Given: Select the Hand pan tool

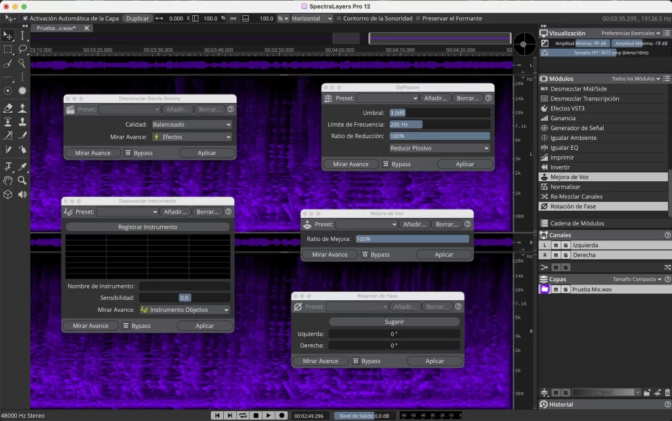Looking at the screenshot, I should coord(8,180).
